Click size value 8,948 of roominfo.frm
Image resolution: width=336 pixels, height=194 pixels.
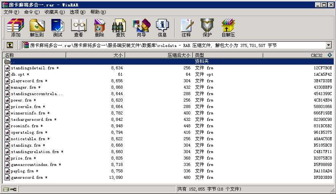click(x=117, y=126)
